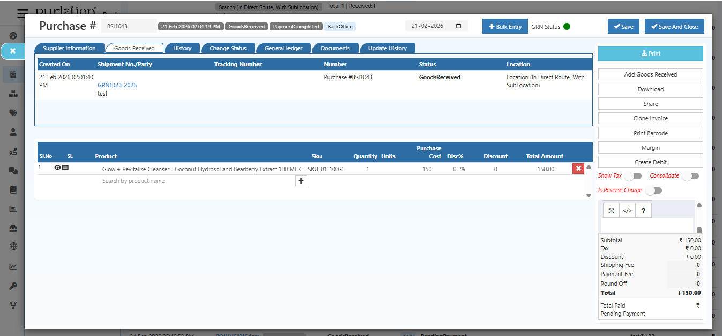Open the hamburger navigation menu

(21, 14)
